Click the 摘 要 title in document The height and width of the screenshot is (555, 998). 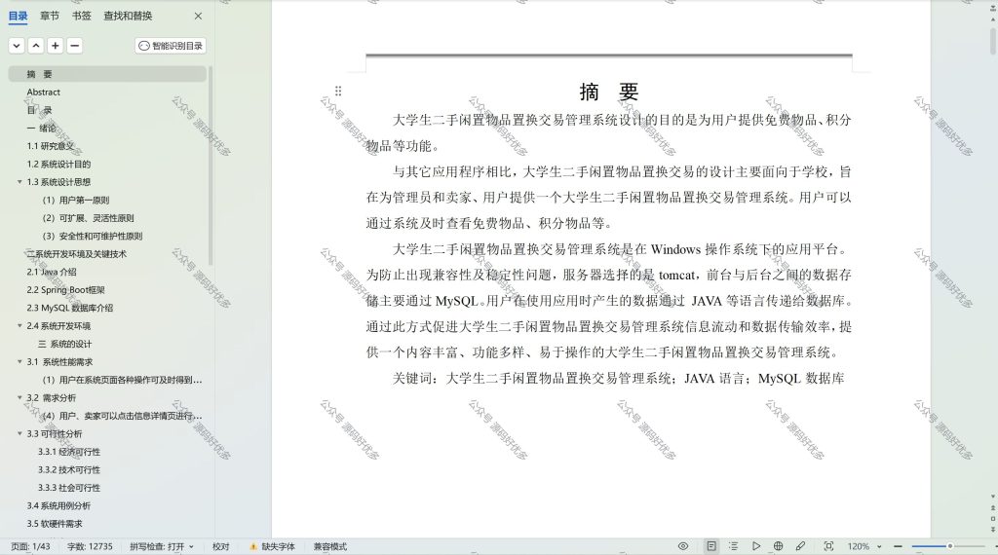609,92
